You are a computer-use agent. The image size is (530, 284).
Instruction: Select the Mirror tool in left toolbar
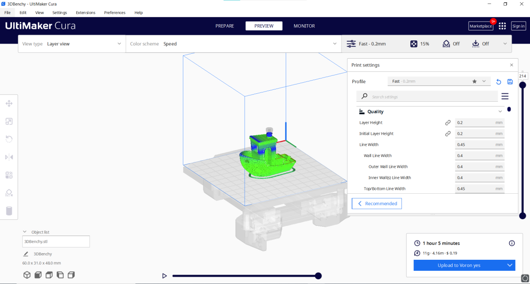click(x=9, y=157)
